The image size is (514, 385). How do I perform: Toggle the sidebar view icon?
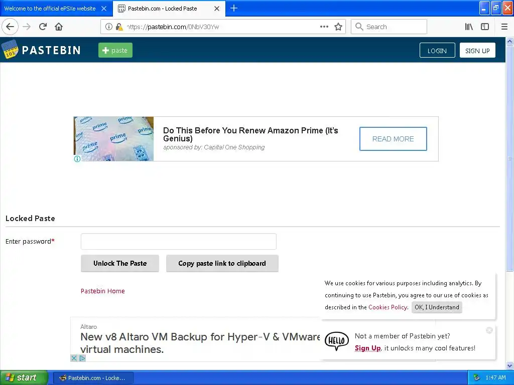click(485, 27)
